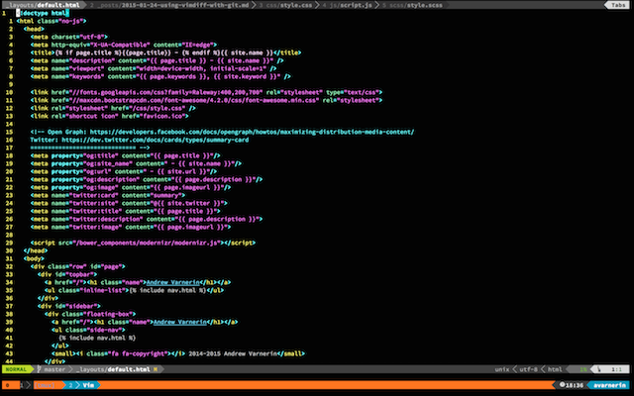634x396 pixels.
Task: Click the twitter:site meta line
Action: (129, 203)
